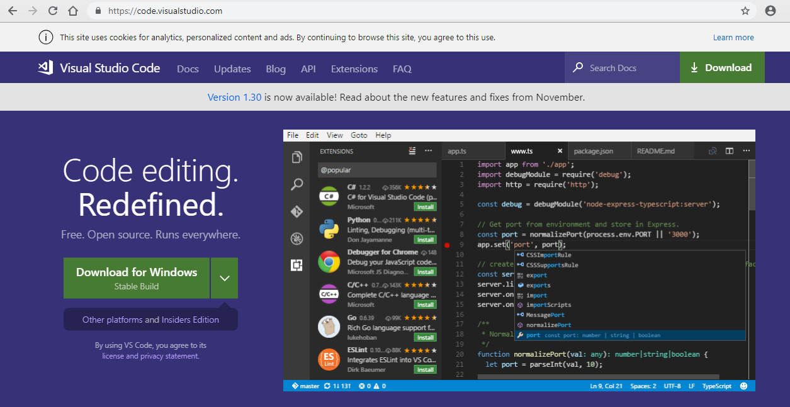790x407 pixels.
Task: Reload the page with the refresh icon
Action: pos(53,11)
